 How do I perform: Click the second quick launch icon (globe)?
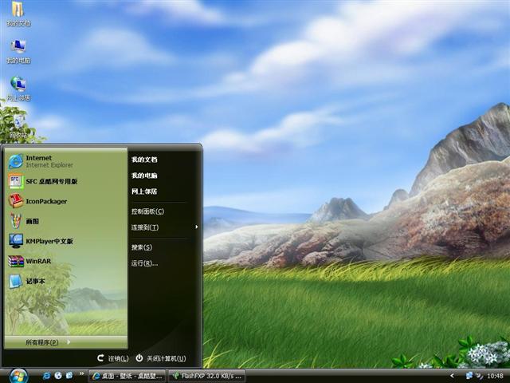(58, 376)
